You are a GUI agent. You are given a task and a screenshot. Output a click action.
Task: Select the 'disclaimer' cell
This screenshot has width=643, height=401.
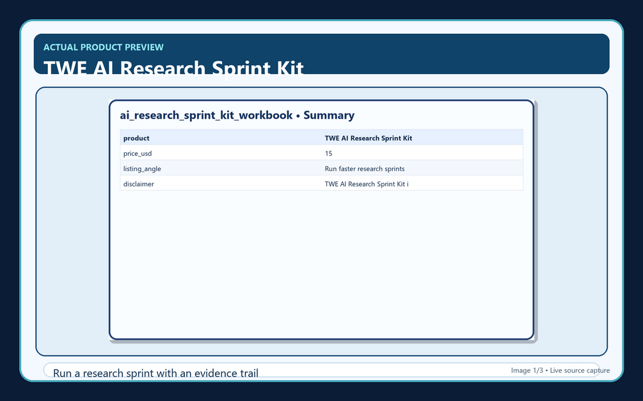pos(221,184)
